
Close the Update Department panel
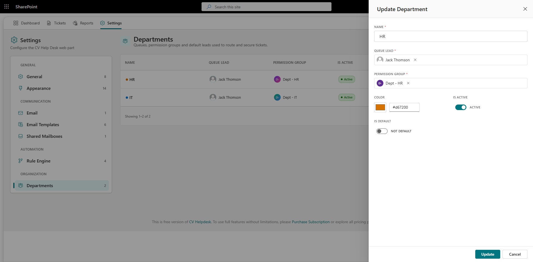pos(525,9)
